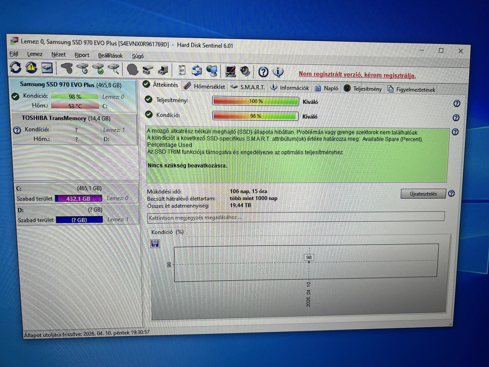Open the Beállítások menu
The image size is (489, 367).
(x=110, y=56)
